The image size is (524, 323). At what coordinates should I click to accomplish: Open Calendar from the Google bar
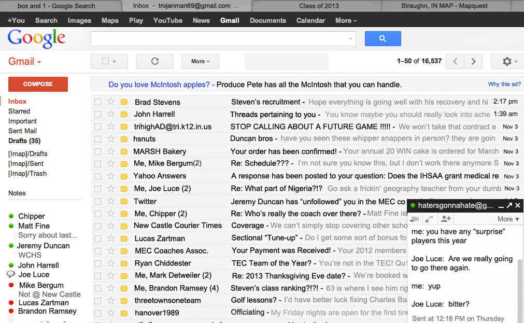tap(310, 20)
